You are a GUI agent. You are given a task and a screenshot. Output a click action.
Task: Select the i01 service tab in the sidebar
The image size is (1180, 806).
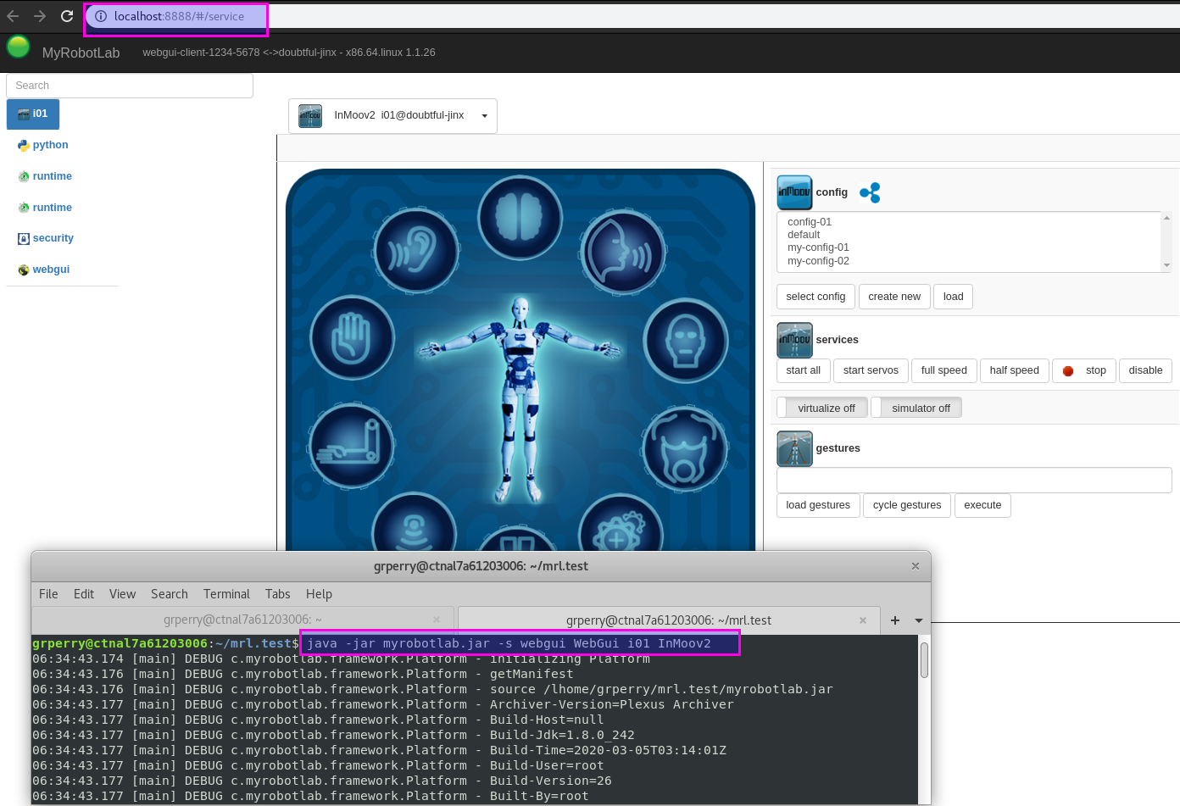click(x=33, y=114)
